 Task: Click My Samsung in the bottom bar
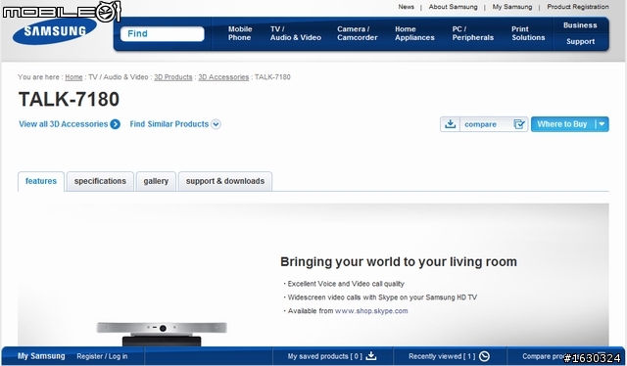point(41,356)
